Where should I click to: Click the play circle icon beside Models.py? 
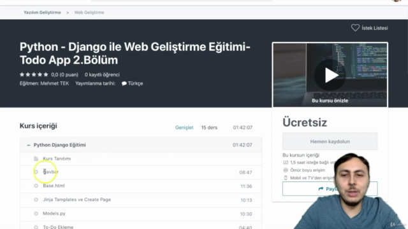click(36, 214)
